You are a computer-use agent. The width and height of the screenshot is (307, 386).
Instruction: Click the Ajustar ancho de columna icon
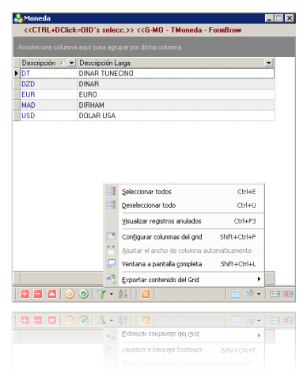(x=111, y=250)
